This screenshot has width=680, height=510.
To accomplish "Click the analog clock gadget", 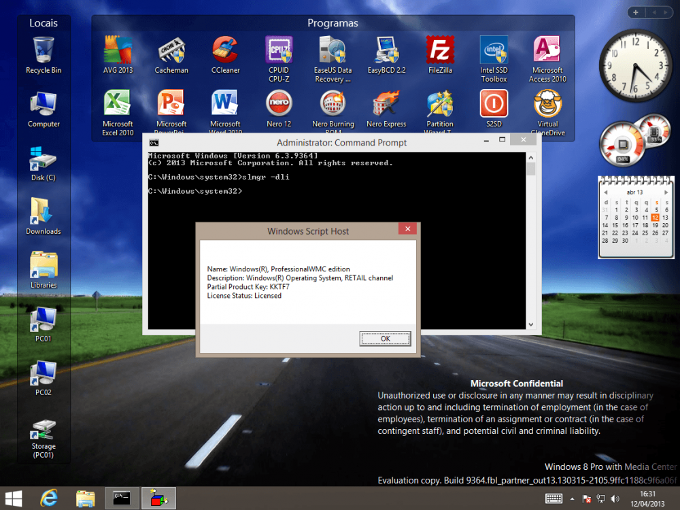I will 635,66.
